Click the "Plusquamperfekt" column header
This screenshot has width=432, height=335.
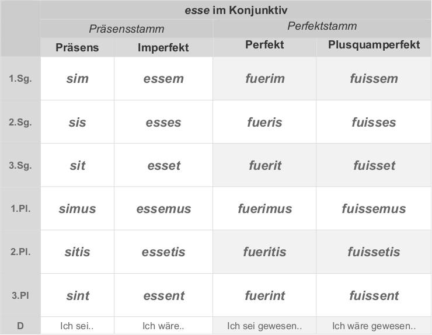(374, 45)
